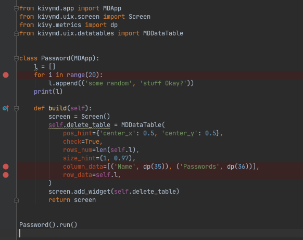Click 'pos_hint' keyword argument
Viewport: 303px width, 240px height.
tap(78, 133)
